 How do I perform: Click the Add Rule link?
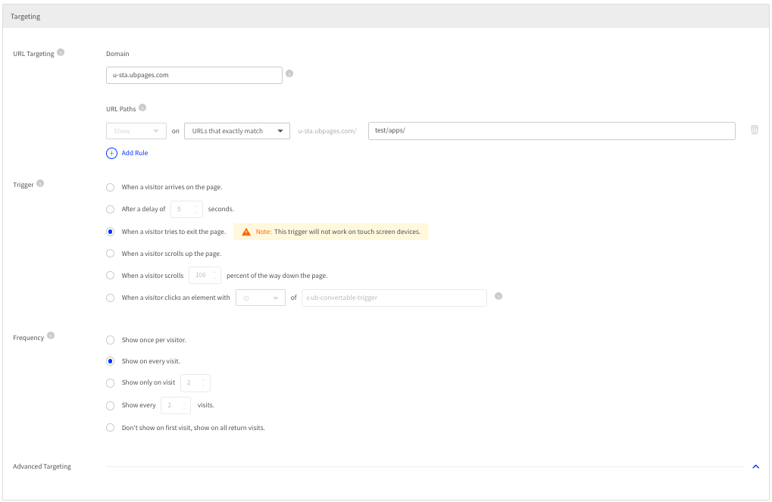coord(135,153)
